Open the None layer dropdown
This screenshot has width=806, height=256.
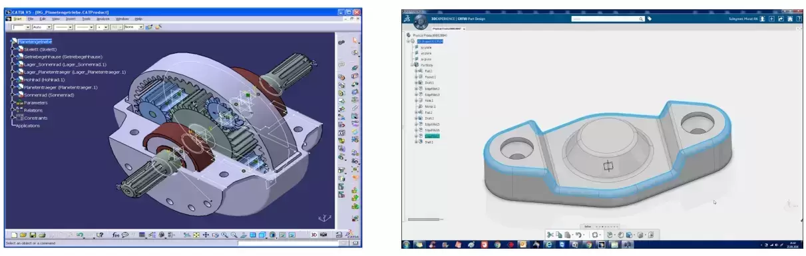134,27
